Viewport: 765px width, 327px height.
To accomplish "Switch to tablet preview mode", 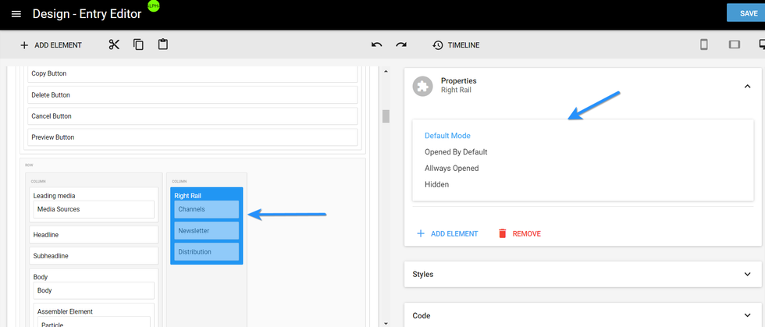I will pos(734,44).
